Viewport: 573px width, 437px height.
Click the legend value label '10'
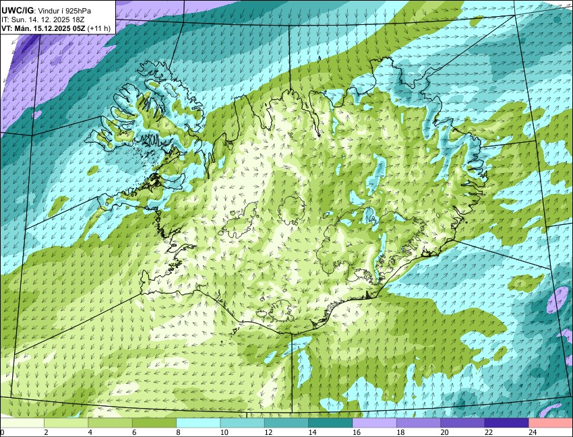click(x=224, y=432)
